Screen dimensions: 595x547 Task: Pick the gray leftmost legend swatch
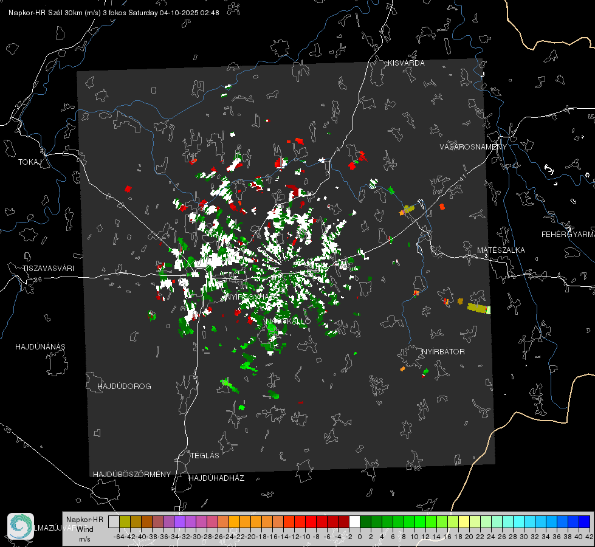pyautogui.click(x=114, y=521)
